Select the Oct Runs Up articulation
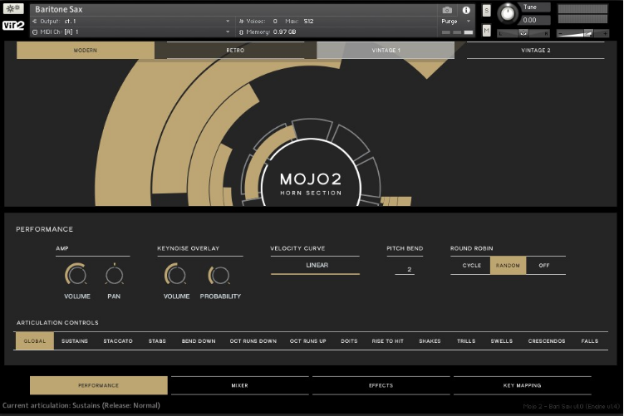The width and height of the screenshot is (624, 416). tap(308, 340)
